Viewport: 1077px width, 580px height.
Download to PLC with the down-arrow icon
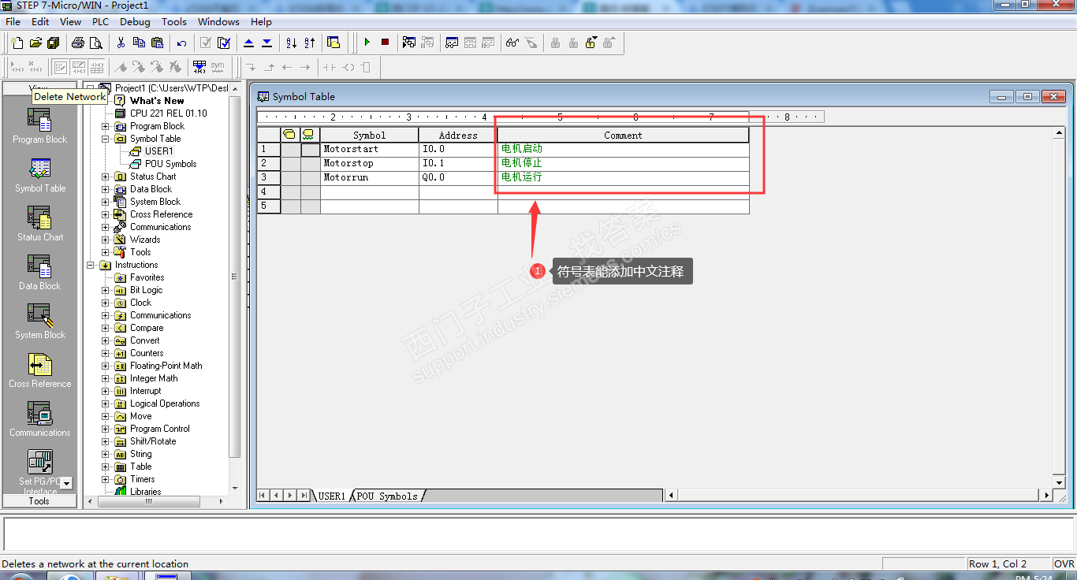(x=266, y=43)
